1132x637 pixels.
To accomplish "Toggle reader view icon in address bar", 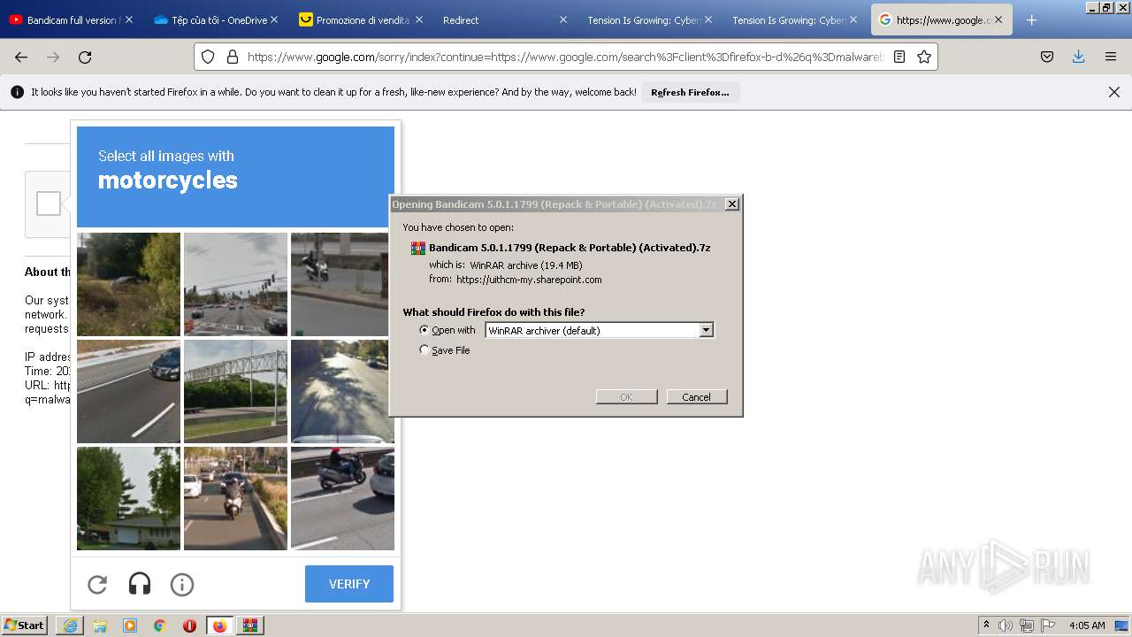I will click(x=899, y=57).
